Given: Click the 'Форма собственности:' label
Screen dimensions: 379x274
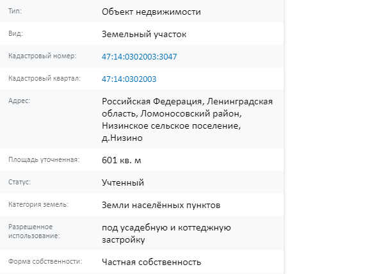Looking at the screenshot, I should point(45,261).
